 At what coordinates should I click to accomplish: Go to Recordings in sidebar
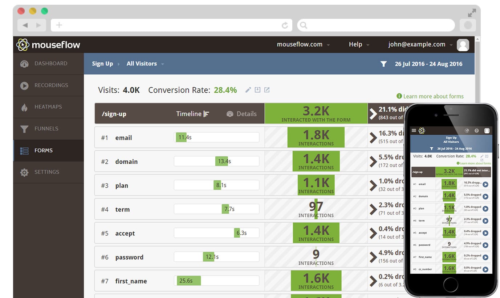pos(48,85)
